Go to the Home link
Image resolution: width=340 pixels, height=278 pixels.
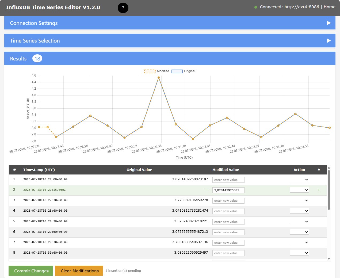(x=329, y=7)
